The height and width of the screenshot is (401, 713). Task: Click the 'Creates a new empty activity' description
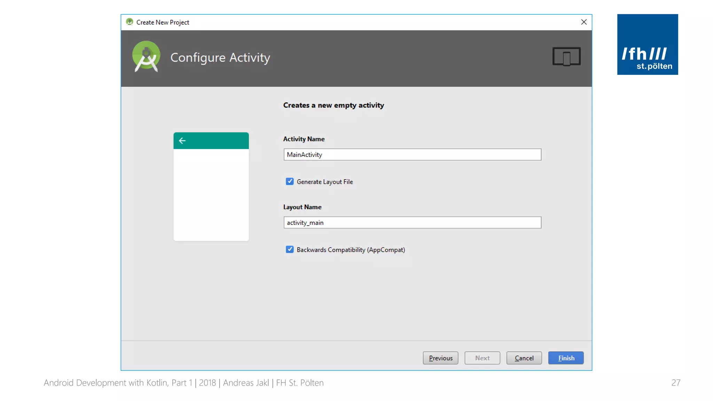coord(333,105)
